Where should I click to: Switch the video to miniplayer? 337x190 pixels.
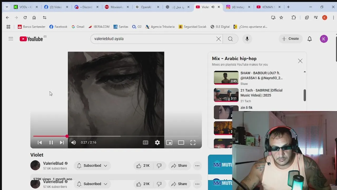(x=169, y=142)
